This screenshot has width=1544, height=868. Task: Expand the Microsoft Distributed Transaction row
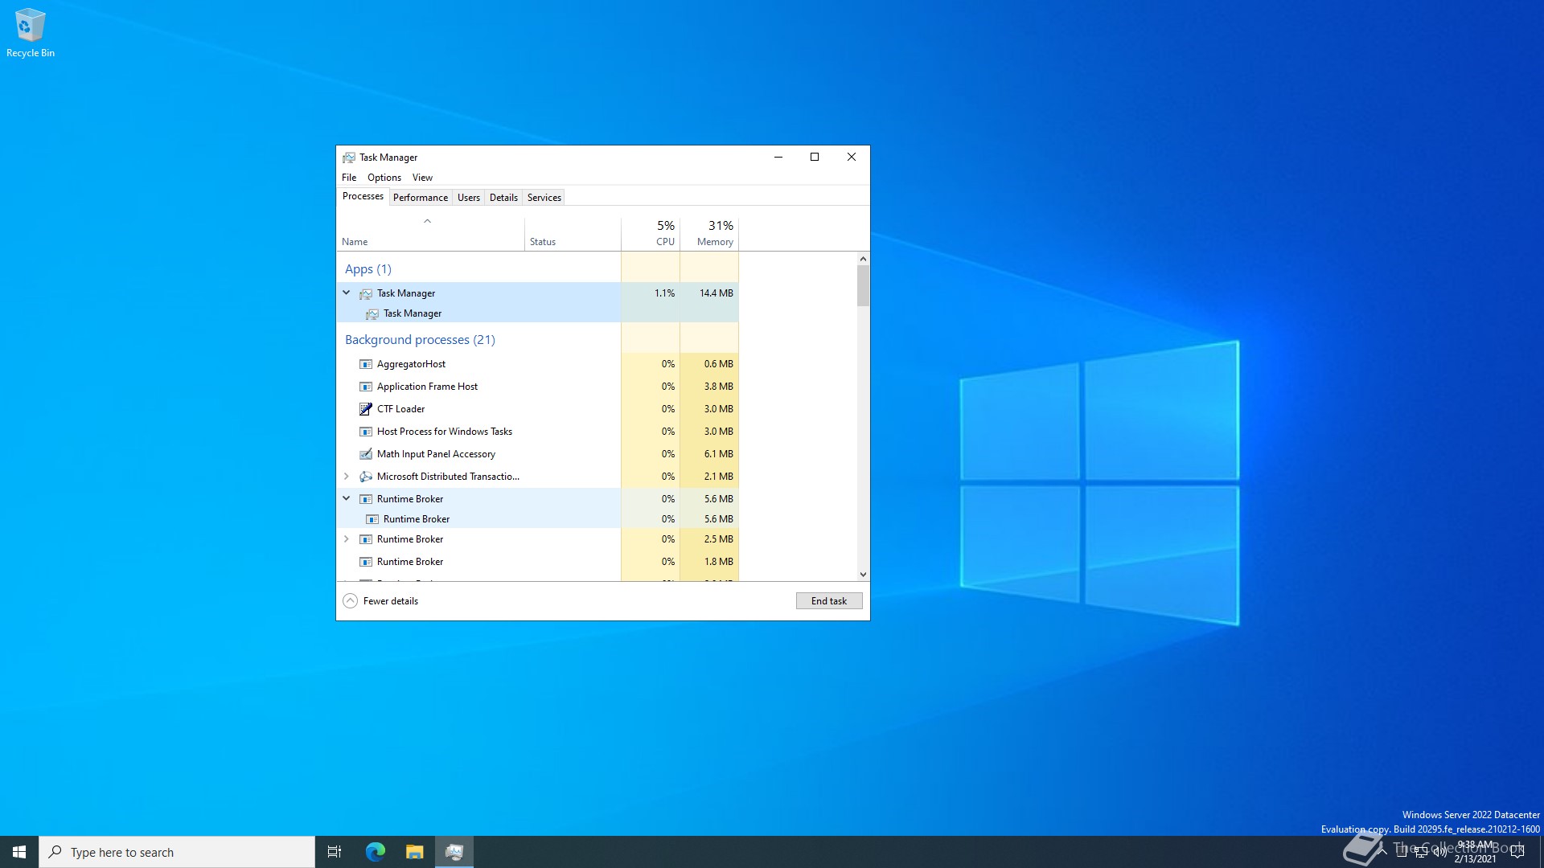[x=347, y=477]
